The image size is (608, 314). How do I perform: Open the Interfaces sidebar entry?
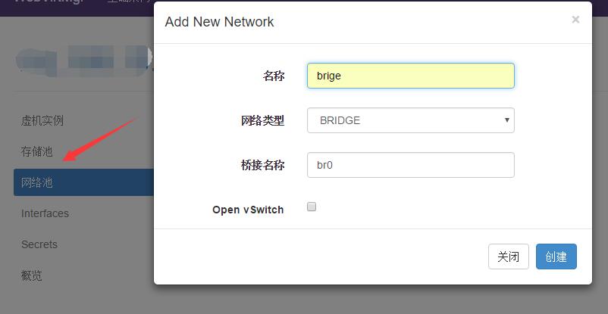pyautogui.click(x=45, y=213)
